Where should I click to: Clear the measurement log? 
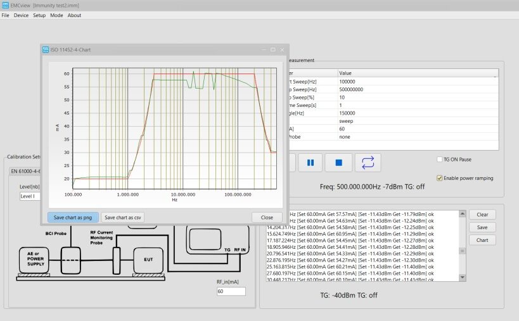pyautogui.click(x=482, y=215)
